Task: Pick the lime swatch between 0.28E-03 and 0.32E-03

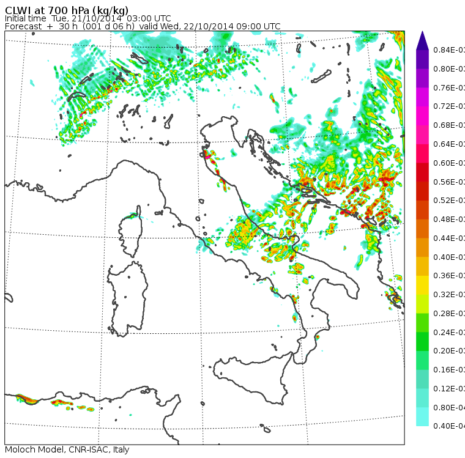Action: click(x=422, y=304)
